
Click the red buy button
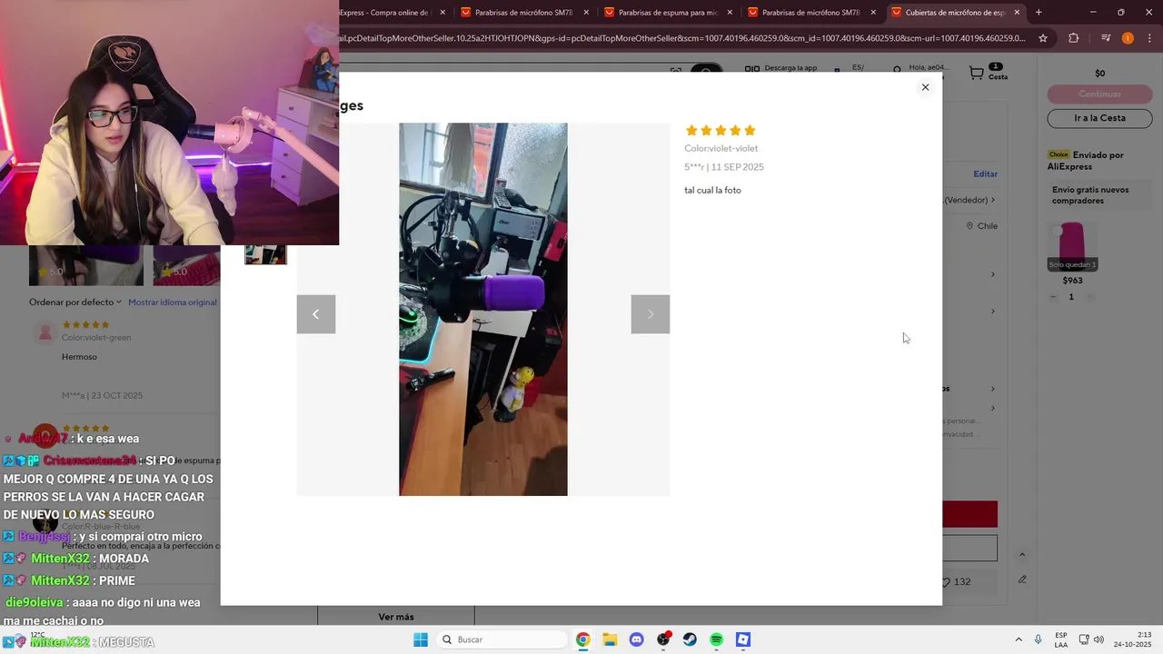tap(969, 514)
